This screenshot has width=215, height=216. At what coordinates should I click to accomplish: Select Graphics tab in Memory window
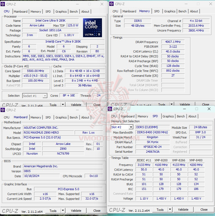[x=170, y=11]
